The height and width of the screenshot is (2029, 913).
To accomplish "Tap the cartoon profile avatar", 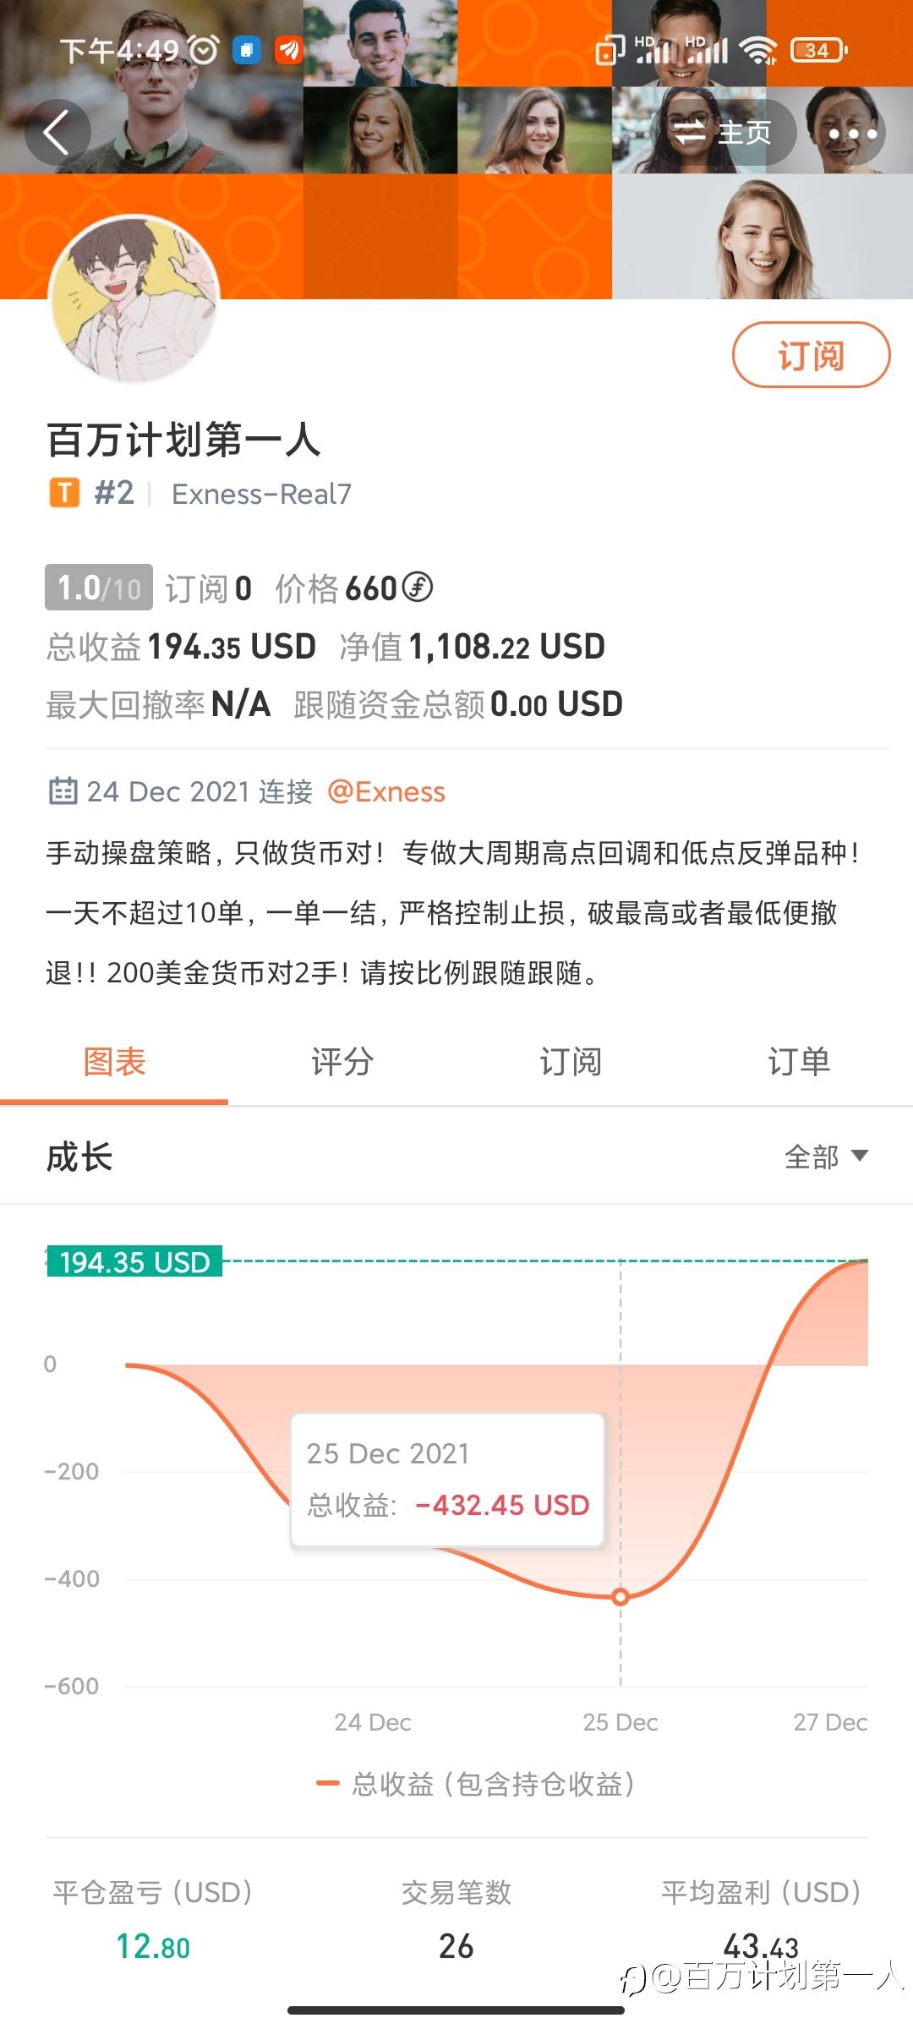I will [135, 299].
